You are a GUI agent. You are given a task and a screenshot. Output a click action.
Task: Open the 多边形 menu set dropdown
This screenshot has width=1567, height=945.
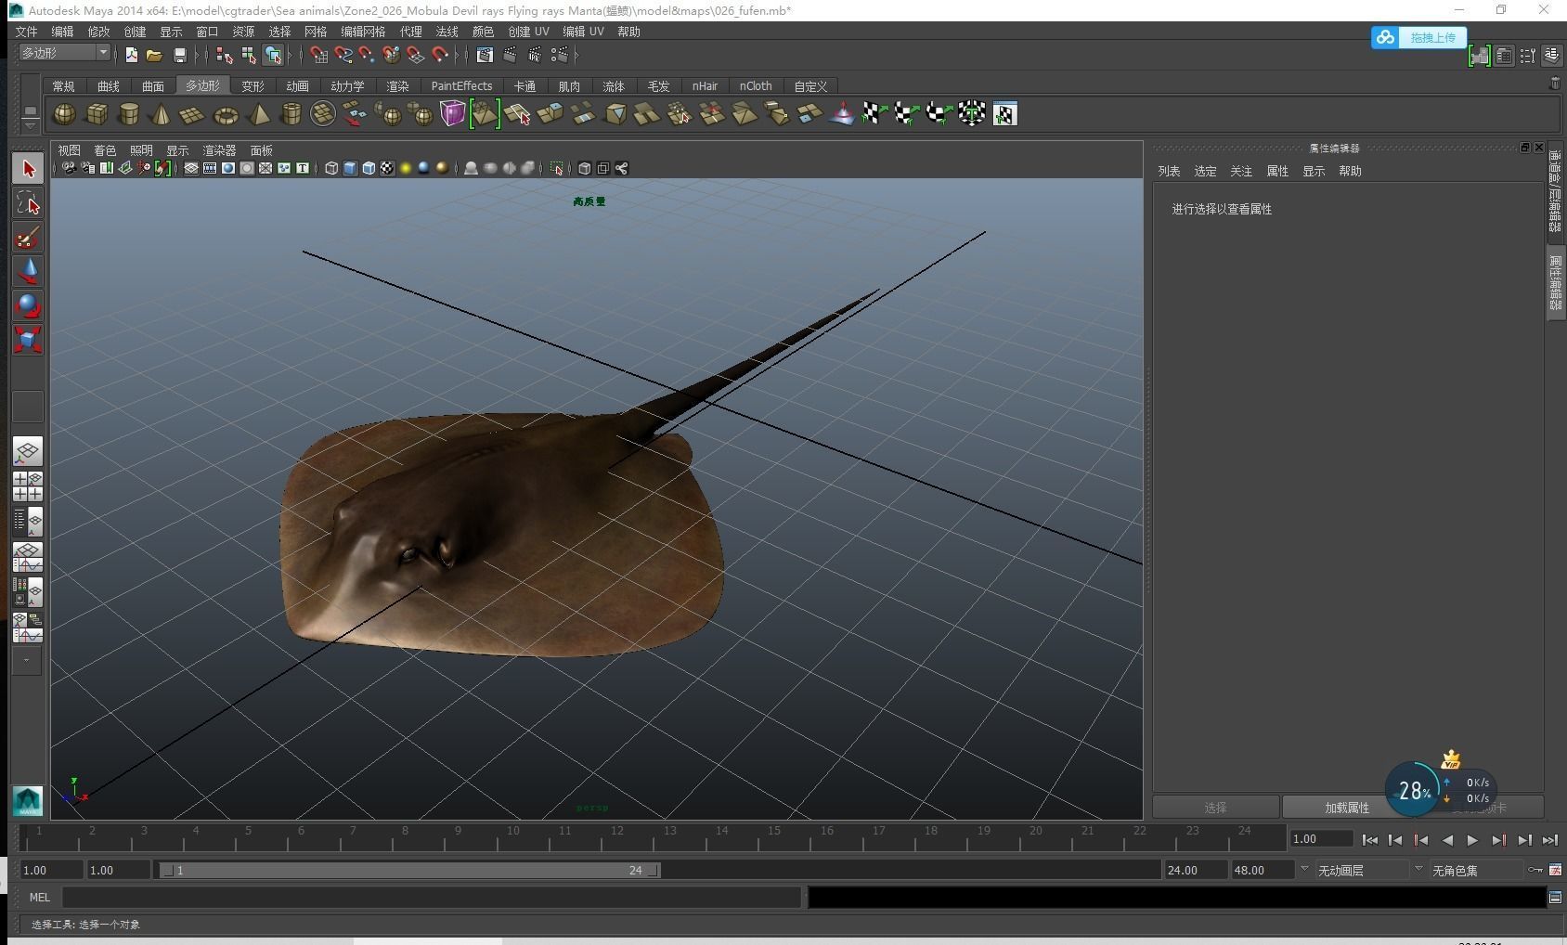click(x=65, y=53)
